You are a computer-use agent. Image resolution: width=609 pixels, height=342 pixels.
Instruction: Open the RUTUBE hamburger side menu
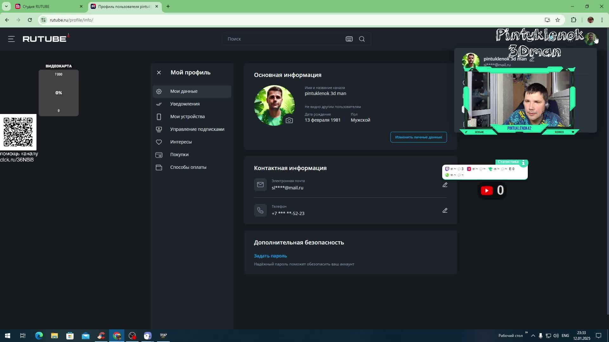pos(11,39)
